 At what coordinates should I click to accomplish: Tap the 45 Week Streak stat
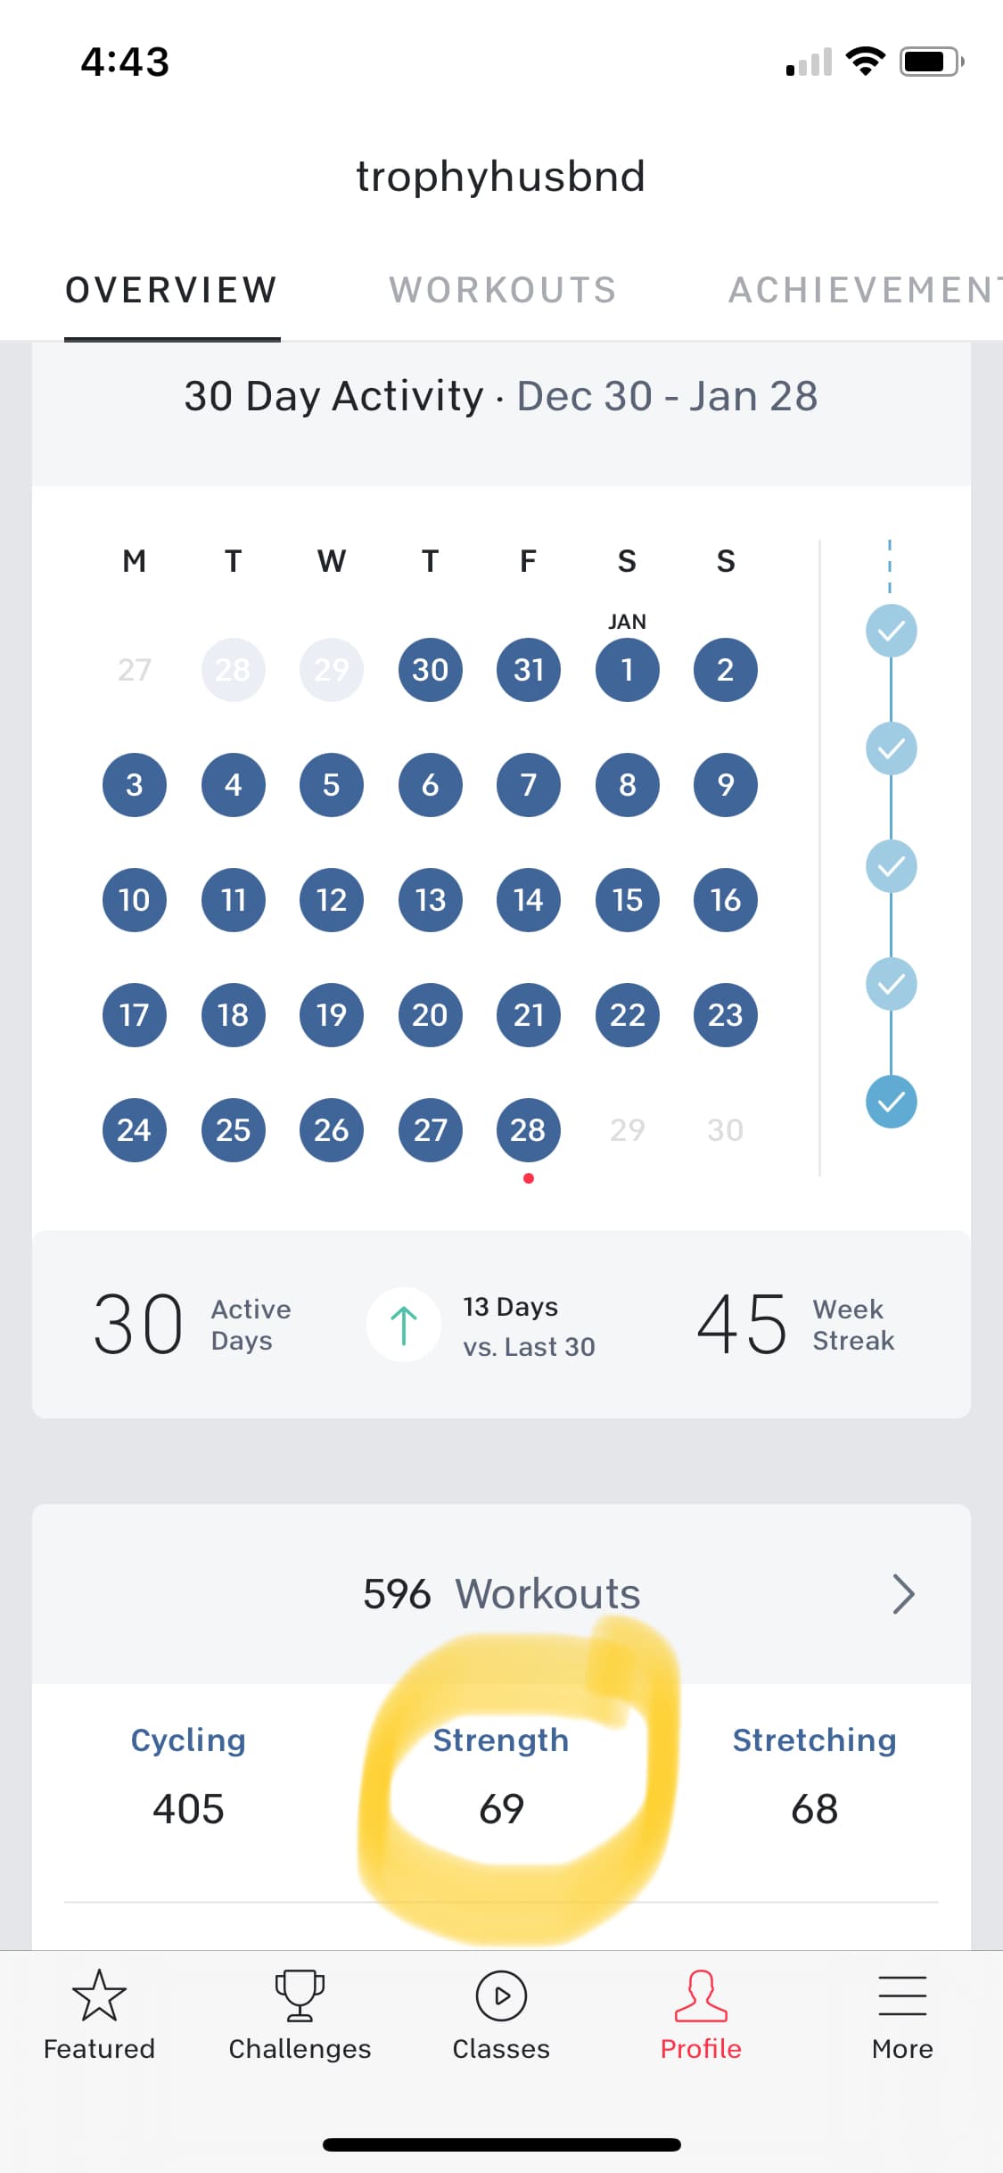click(x=795, y=1325)
